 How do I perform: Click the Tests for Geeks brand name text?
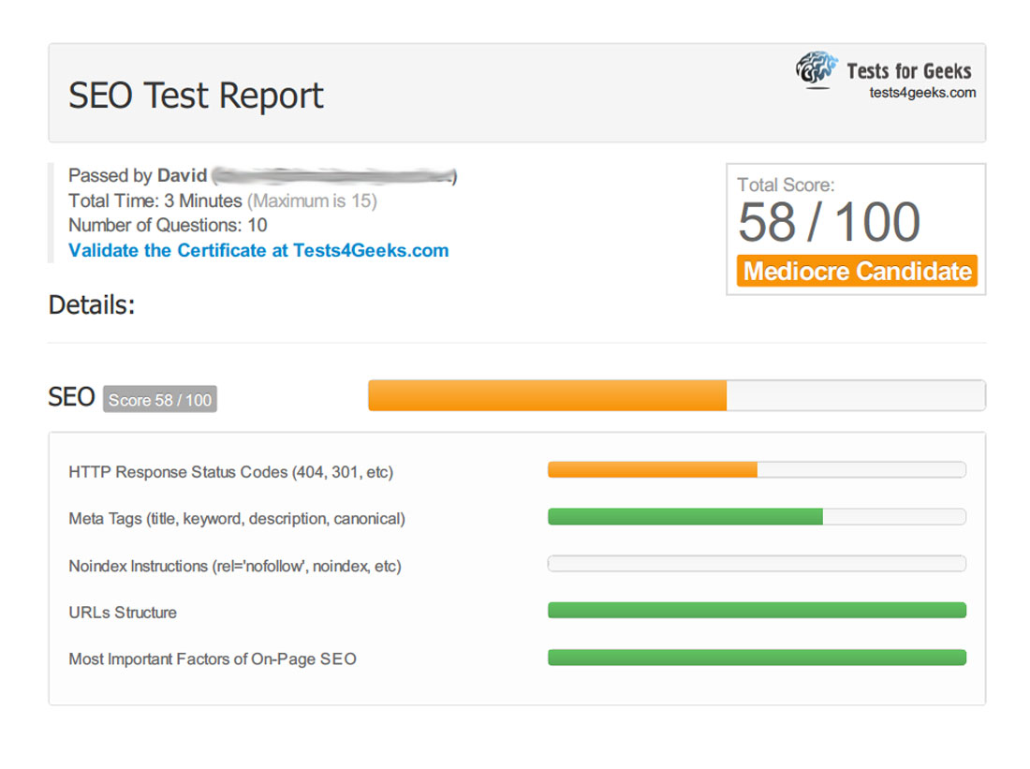(908, 71)
